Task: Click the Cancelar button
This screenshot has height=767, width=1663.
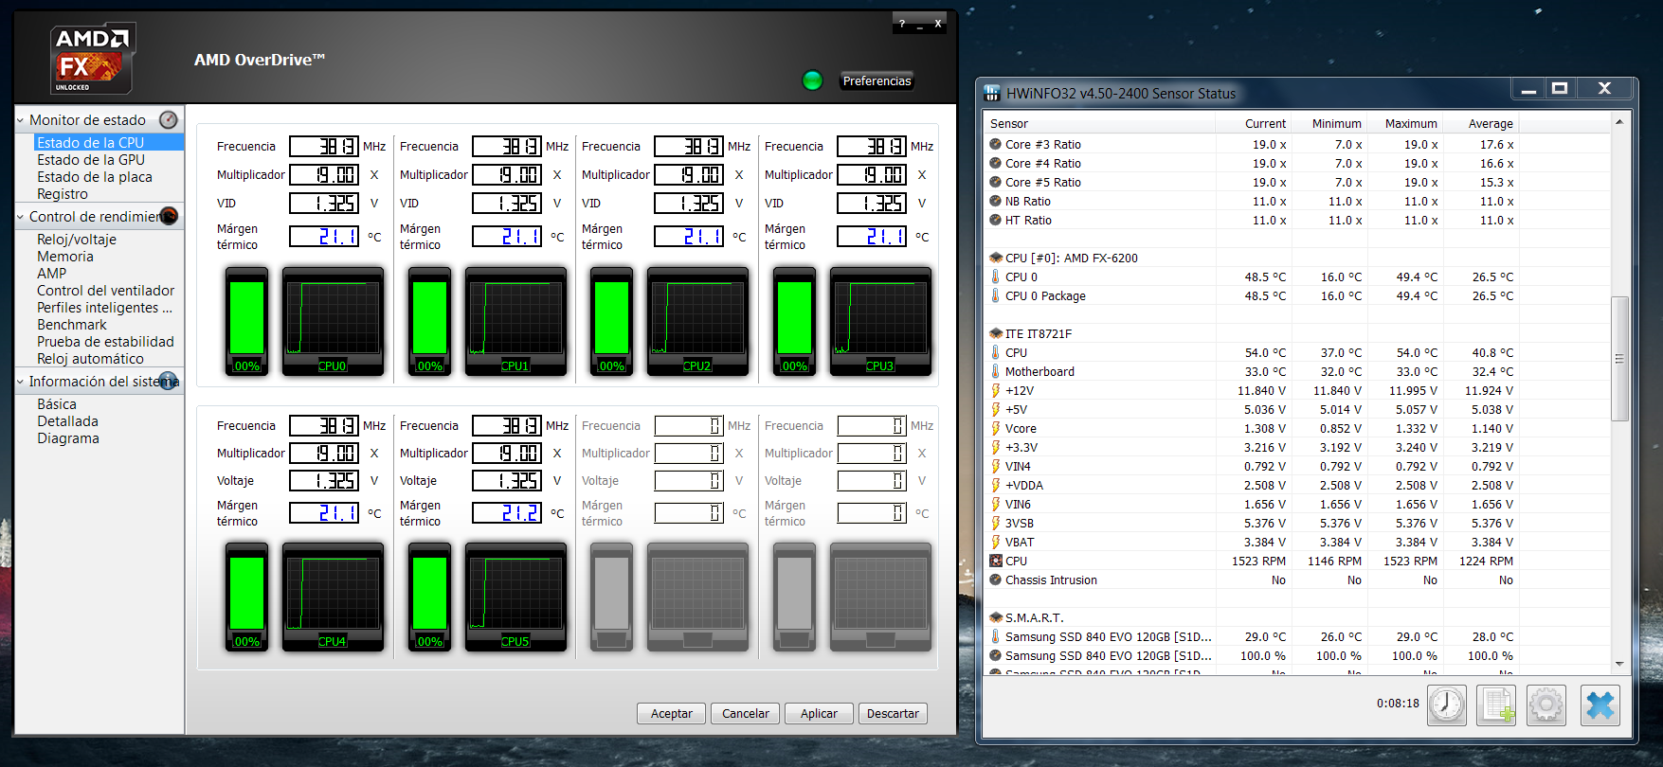Action: pyautogui.click(x=745, y=713)
